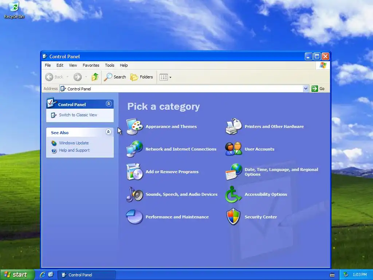Go up one folder level
Viewport: 373px width, 280px height.
point(95,77)
